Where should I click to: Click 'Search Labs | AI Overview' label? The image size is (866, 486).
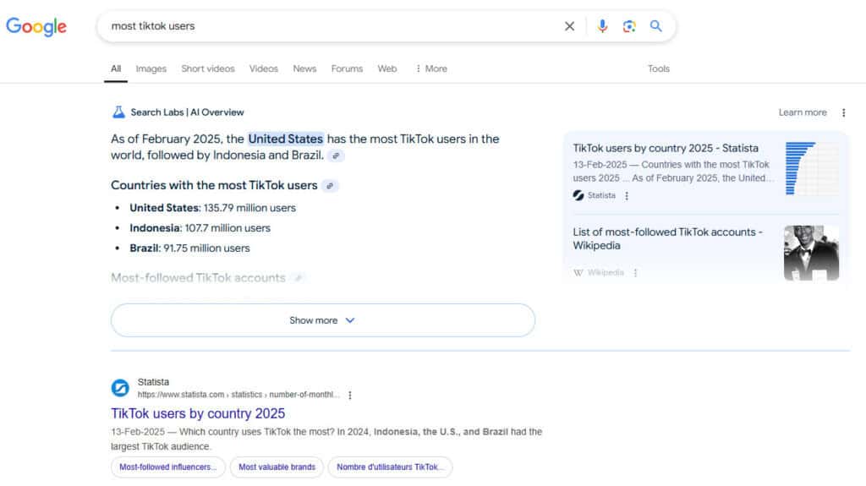click(187, 112)
